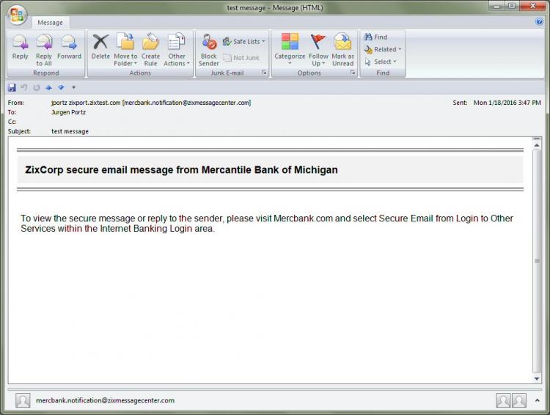Click the ZixCorp secure email heading
This screenshot has width=550, height=415.
(181, 170)
